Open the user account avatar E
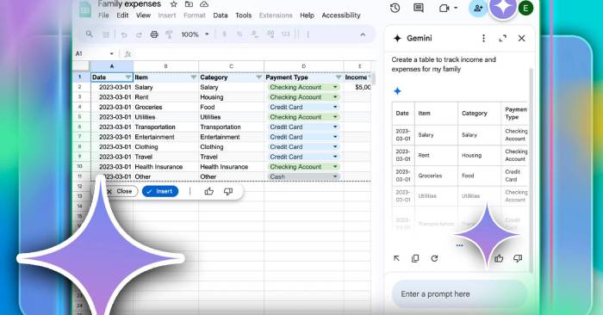The image size is (603, 315). [525, 8]
